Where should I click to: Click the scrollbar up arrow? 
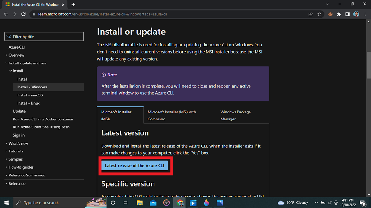(368, 22)
